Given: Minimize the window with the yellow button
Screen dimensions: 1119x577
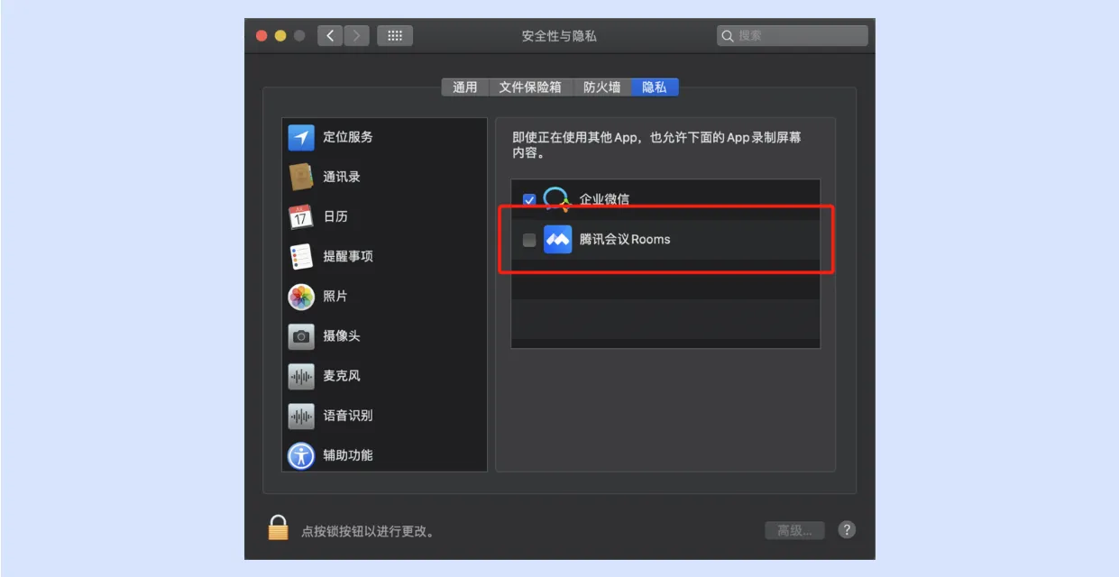Looking at the screenshot, I should pyautogui.click(x=280, y=35).
